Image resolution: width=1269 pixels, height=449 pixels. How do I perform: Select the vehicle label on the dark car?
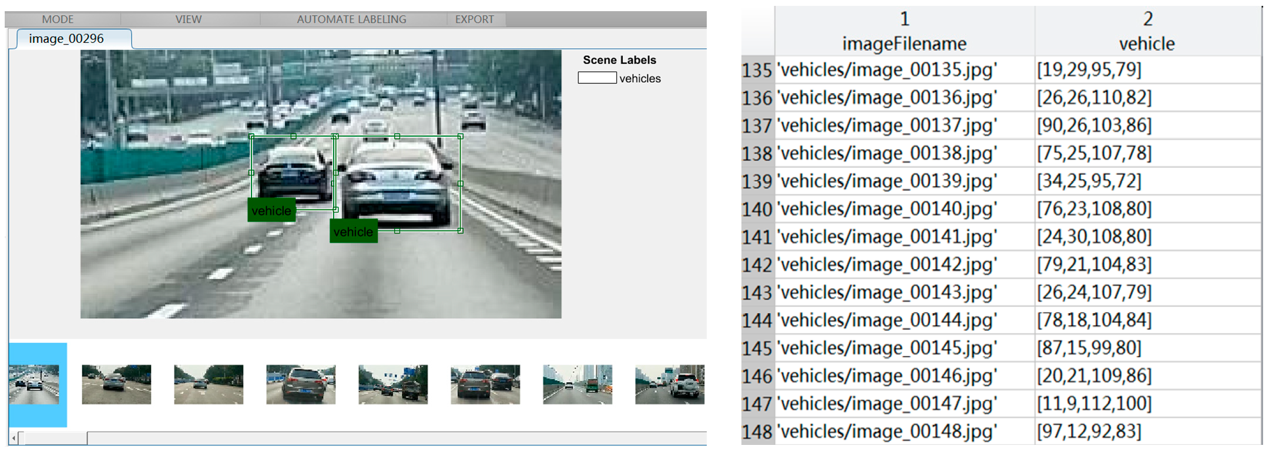pyautogui.click(x=271, y=211)
